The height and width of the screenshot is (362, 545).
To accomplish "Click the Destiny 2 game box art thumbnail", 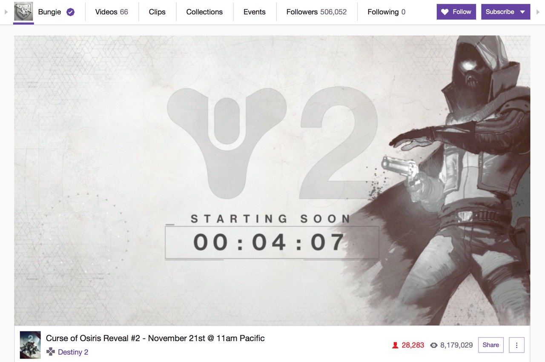I will tap(30, 345).
